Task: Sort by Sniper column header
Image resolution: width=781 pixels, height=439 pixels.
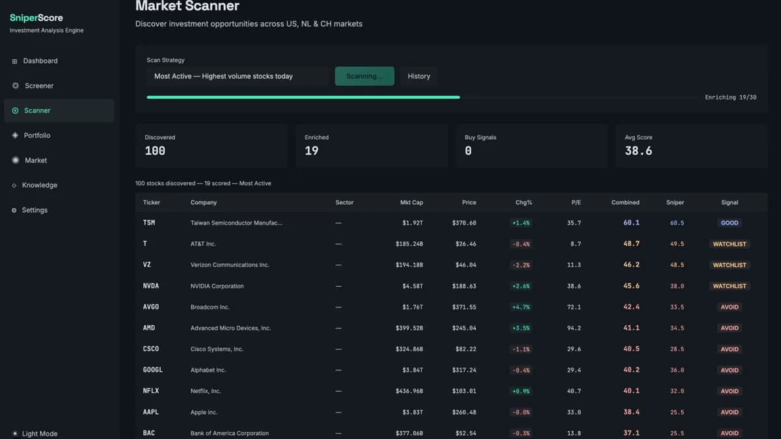Action: (x=675, y=202)
